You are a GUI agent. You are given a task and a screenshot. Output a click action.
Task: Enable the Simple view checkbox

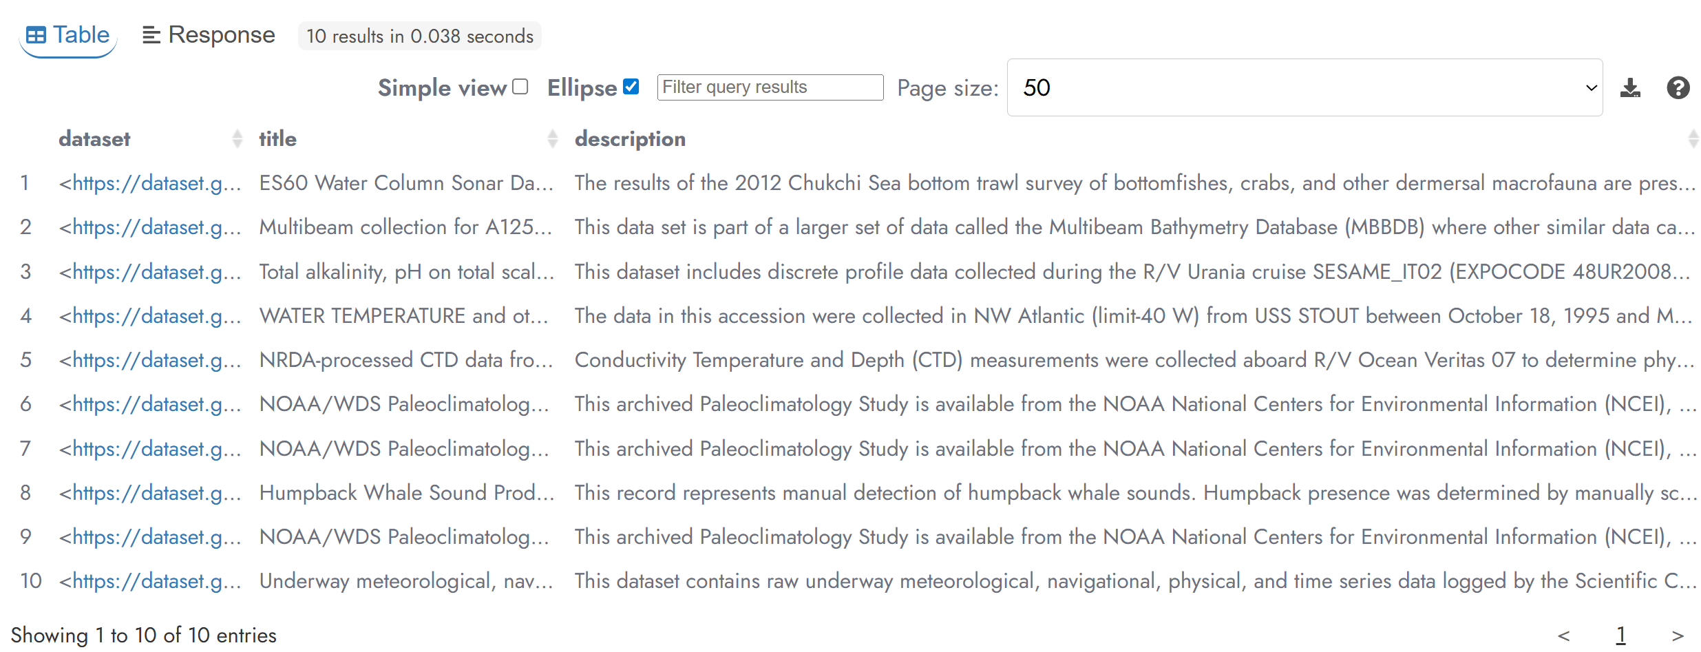click(520, 87)
